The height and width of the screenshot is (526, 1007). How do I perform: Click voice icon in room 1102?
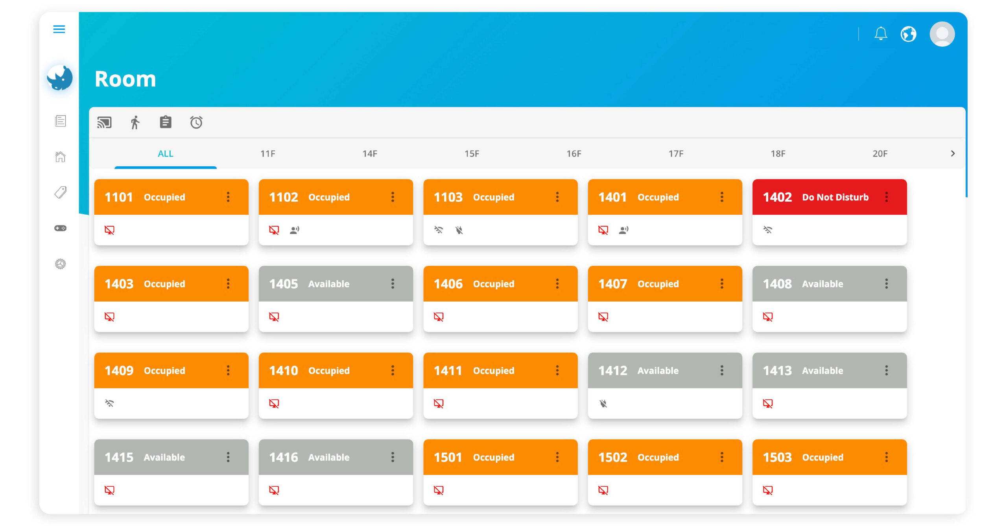(295, 230)
